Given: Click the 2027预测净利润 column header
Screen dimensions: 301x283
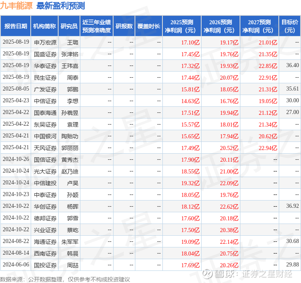Looking at the screenshot, I should point(259,26).
